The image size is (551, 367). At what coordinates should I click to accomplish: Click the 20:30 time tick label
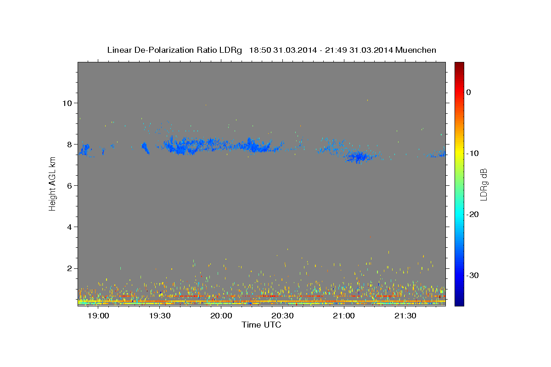click(282, 316)
